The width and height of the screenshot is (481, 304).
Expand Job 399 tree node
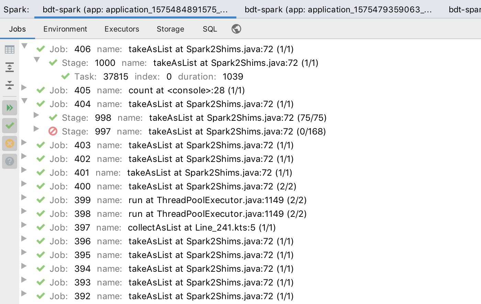tap(24, 197)
